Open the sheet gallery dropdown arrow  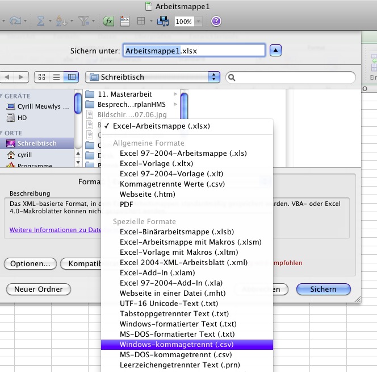(151, 21)
